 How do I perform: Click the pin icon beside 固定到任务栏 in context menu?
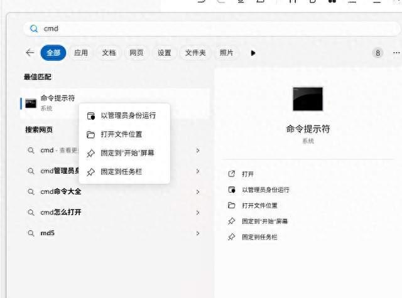click(x=90, y=172)
